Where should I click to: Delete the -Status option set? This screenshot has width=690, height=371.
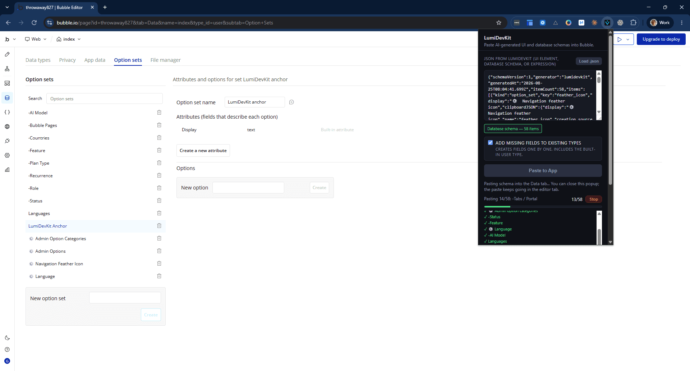pos(159,201)
